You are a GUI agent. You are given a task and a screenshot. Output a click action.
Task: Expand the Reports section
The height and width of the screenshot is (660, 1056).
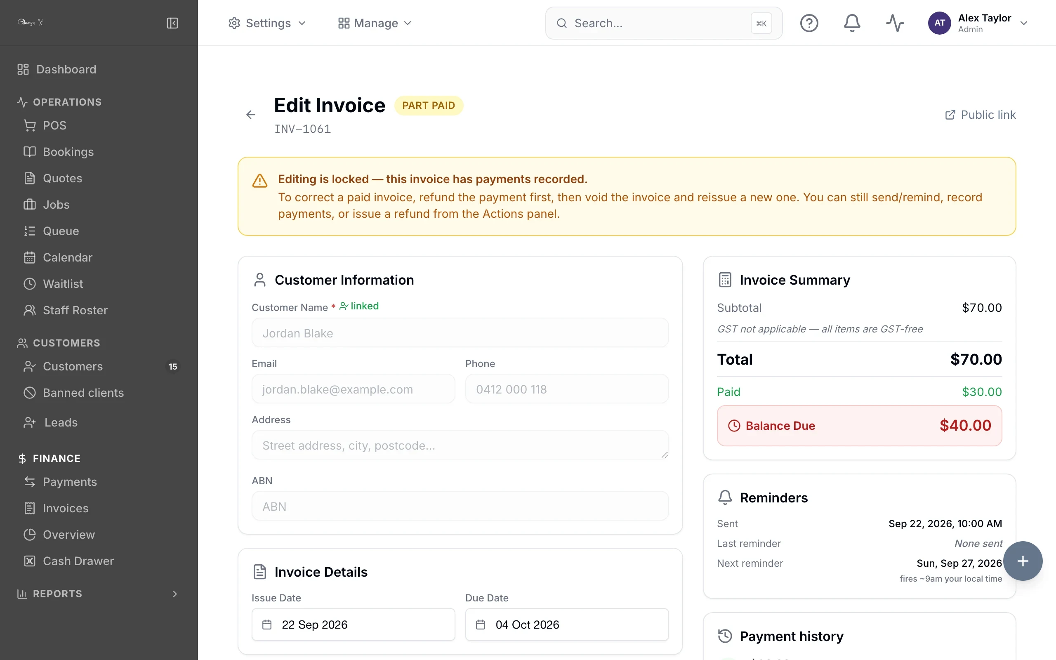coord(98,594)
